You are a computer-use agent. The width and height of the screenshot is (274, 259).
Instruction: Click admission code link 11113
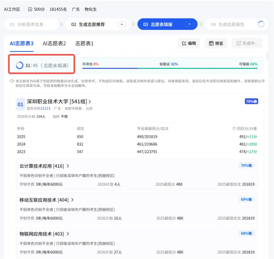(45, 108)
